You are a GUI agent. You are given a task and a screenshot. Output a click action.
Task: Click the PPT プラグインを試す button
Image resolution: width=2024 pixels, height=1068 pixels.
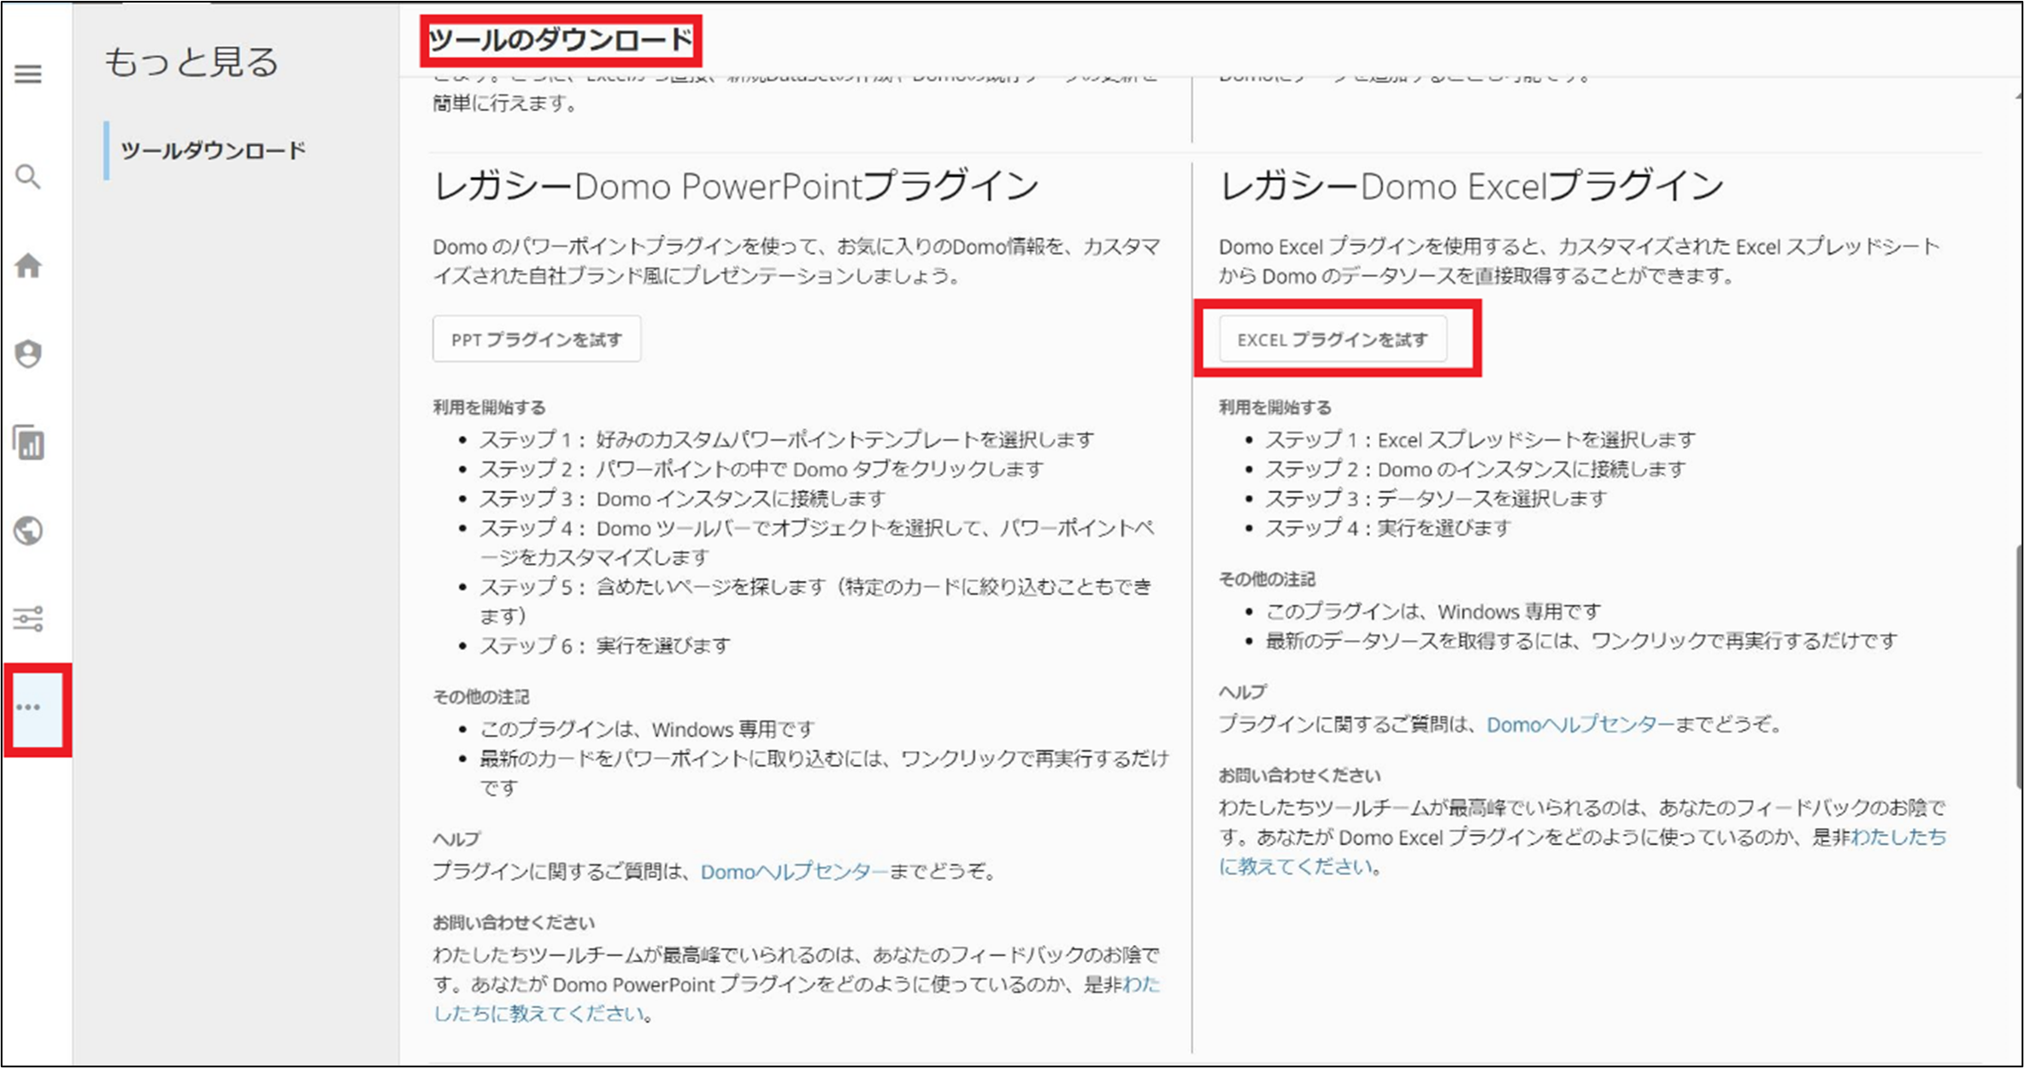point(537,339)
